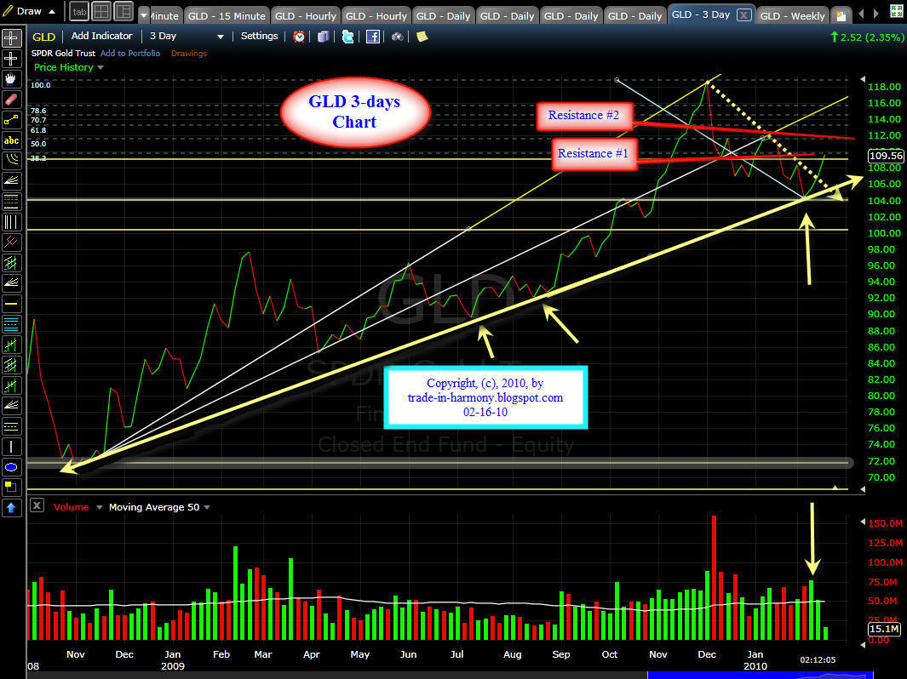
Task: Switch to single 'tab' layout mode
Action: (79, 12)
